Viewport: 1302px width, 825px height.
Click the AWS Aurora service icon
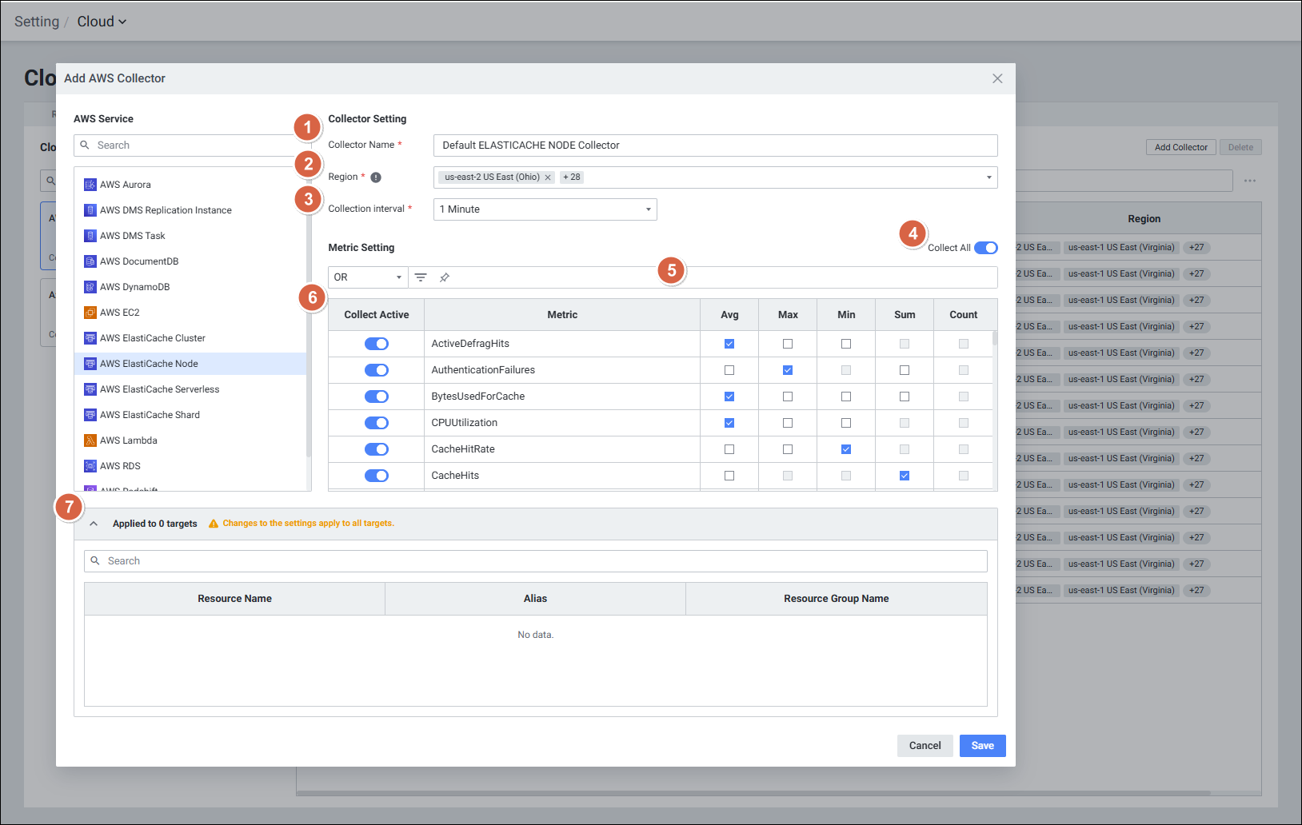click(90, 185)
